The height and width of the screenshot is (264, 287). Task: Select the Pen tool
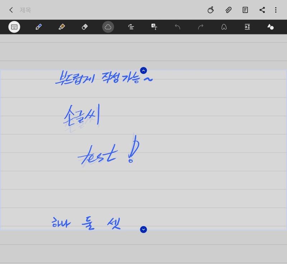tap(39, 27)
